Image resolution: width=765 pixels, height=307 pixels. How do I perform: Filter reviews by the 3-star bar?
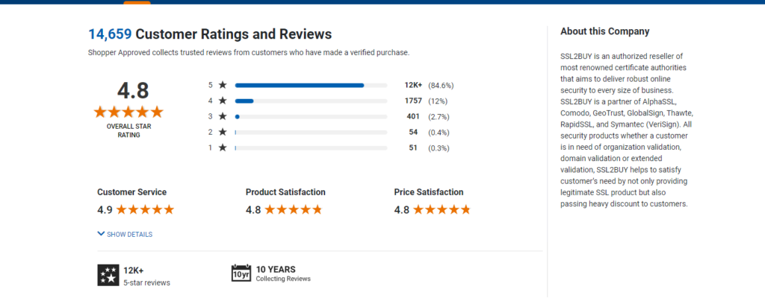click(311, 117)
